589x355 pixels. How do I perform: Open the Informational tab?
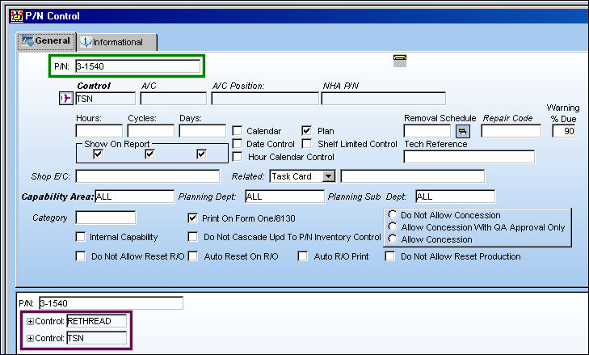pyautogui.click(x=117, y=42)
